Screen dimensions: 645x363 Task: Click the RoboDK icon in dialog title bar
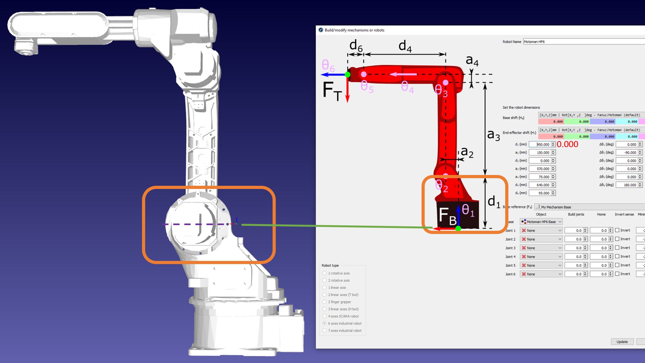(321, 30)
